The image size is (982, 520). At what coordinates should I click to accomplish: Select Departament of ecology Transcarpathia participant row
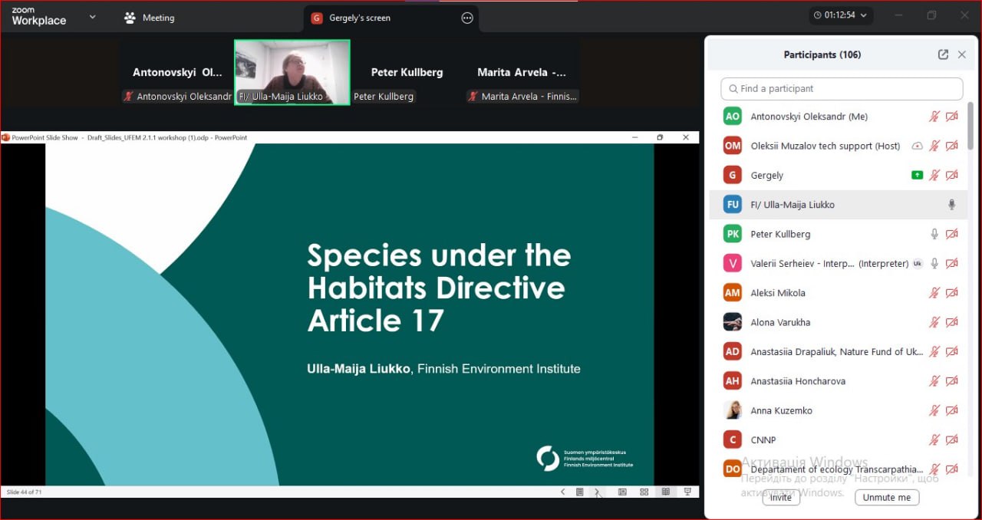pyautogui.click(x=838, y=469)
